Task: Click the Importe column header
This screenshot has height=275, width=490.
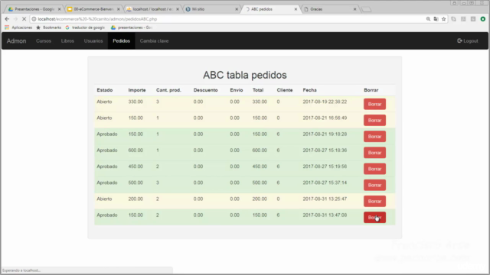Action: [x=137, y=90]
